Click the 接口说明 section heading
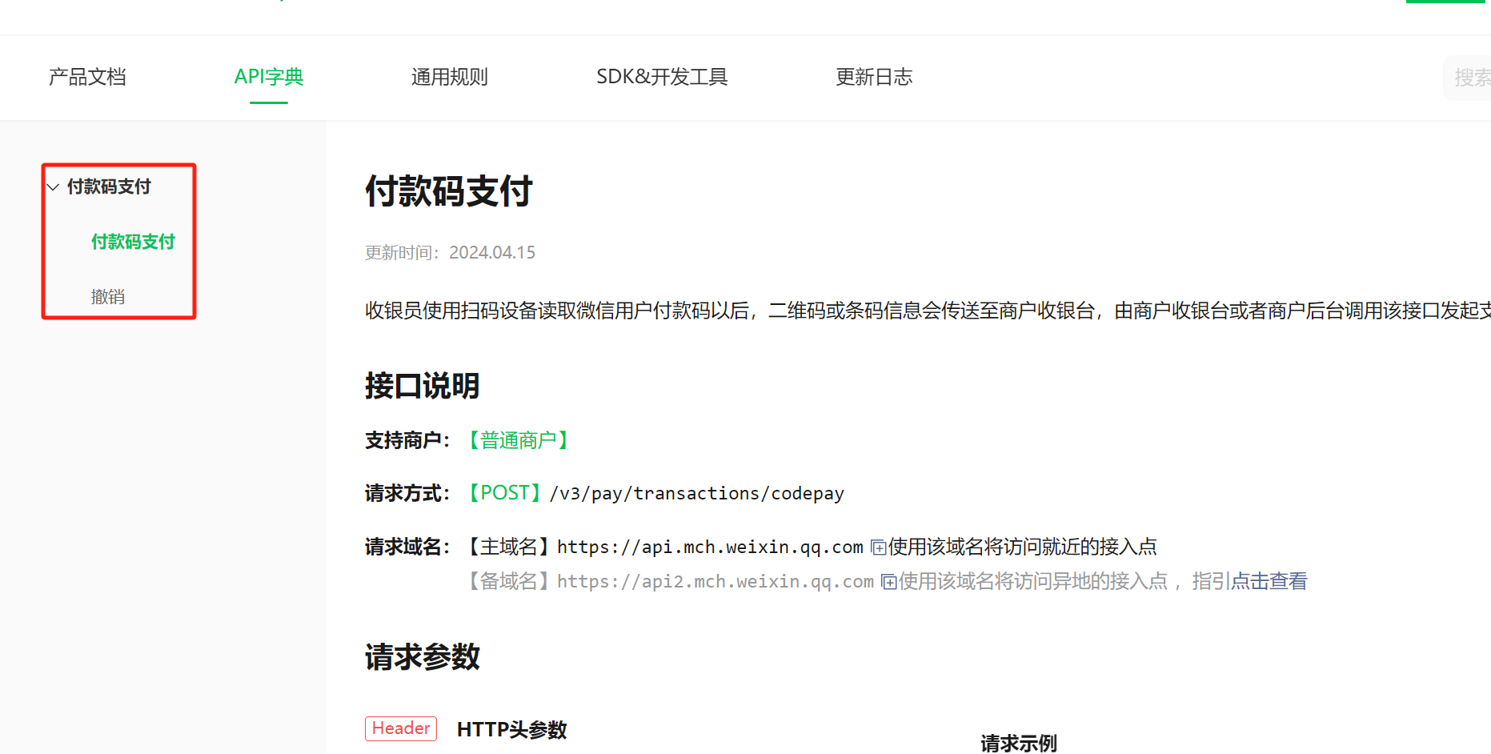1491x754 pixels. coord(423,386)
